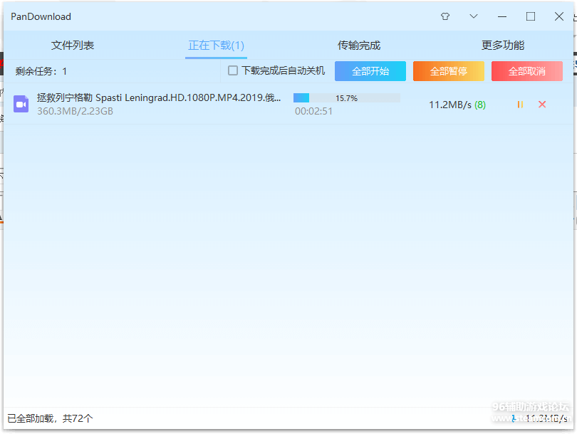Open the 传输完成 tab
This screenshot has width=577, height=434.
click(359, 46)
